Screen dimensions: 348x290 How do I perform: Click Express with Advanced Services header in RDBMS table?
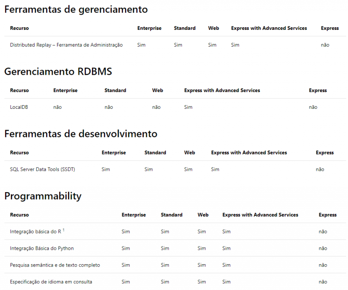tap(222, 90)
